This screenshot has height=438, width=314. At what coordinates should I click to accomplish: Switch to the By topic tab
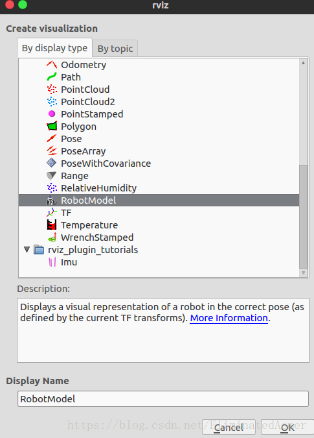115,49
